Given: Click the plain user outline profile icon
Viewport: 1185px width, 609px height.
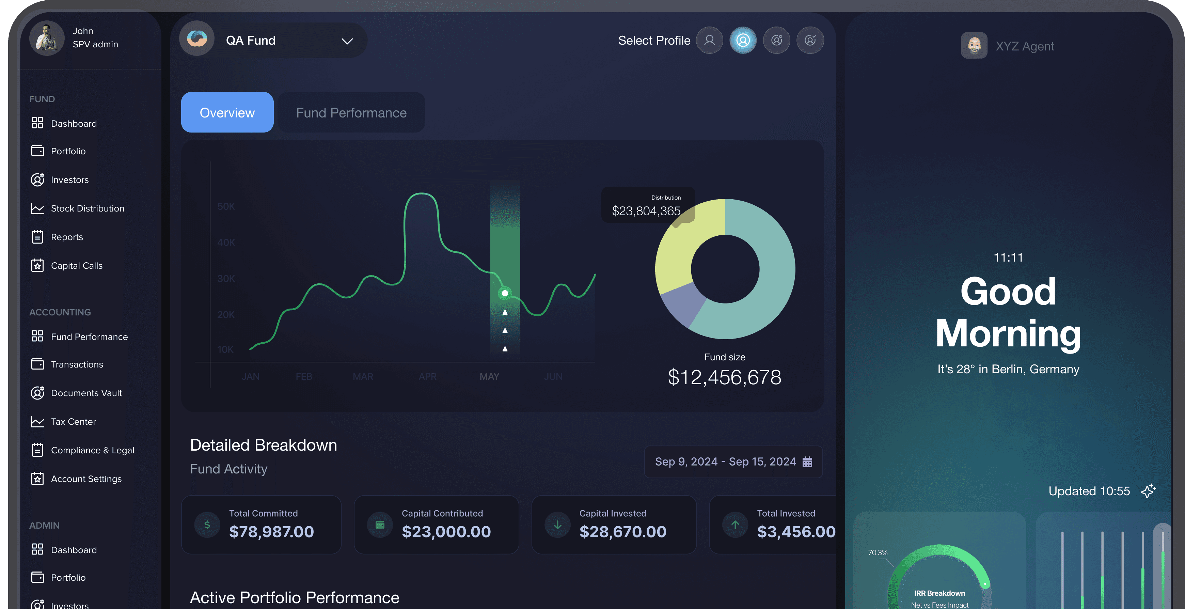Looking at the screenshot, I should pos(709,40).
